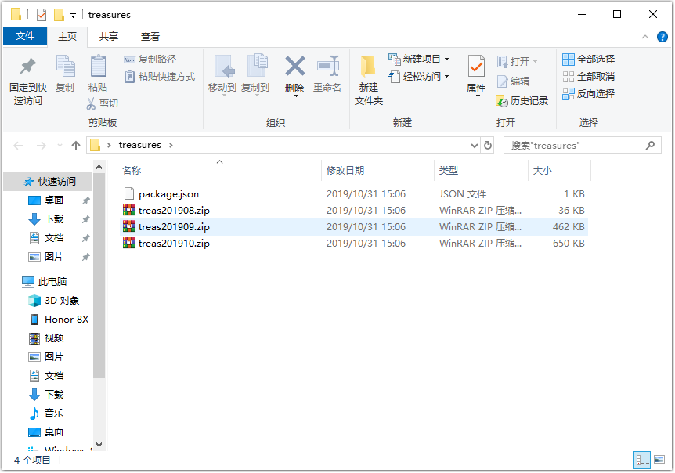Screen dimensions: 675x473
Task: Click the Help question mark icon
Action: coord(662,37)
